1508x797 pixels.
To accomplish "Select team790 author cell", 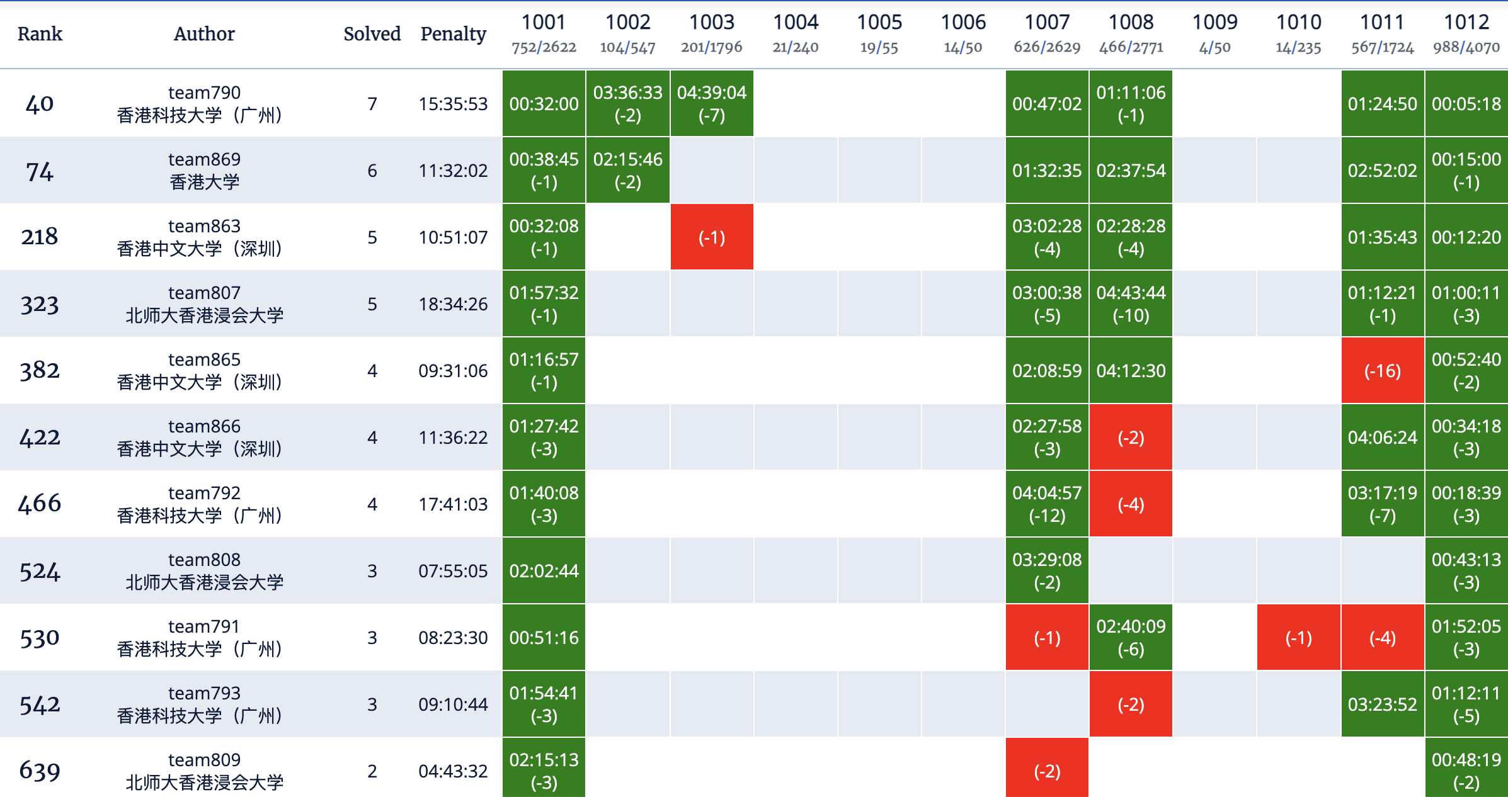I will pos(204,103).
